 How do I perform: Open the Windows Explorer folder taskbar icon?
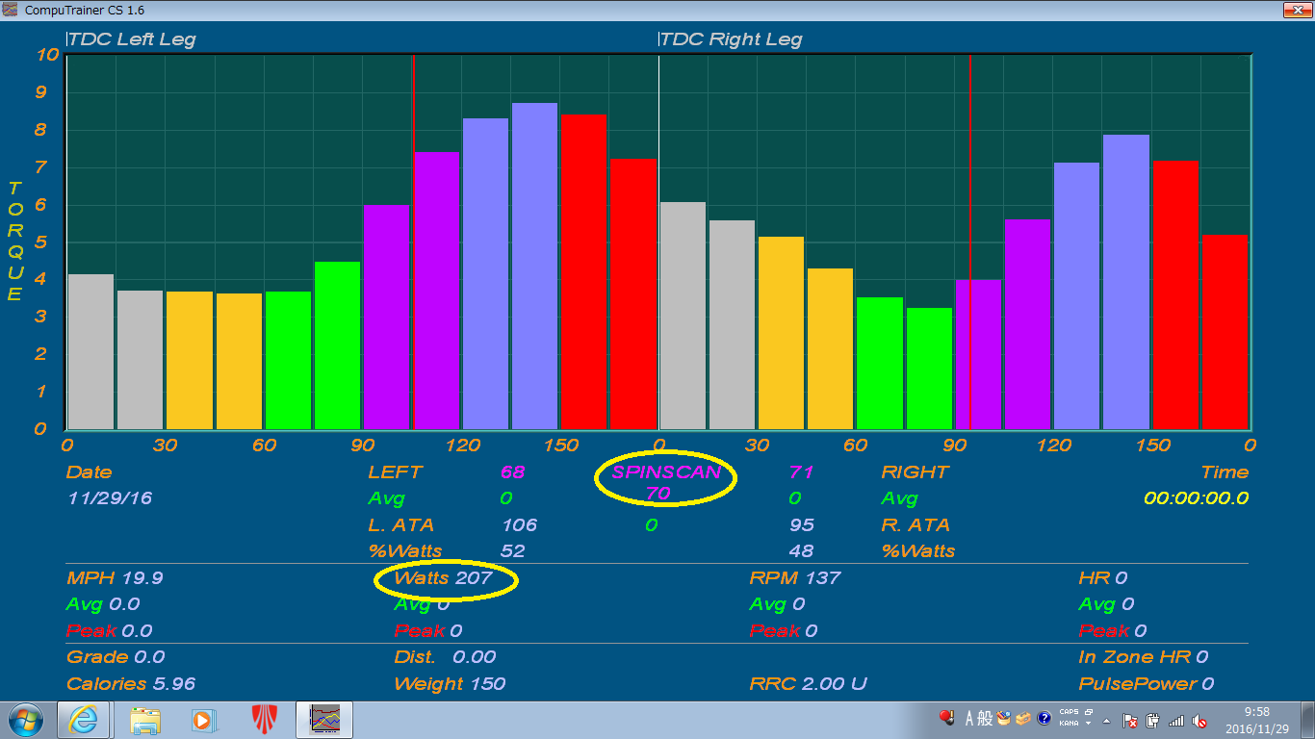145,720
